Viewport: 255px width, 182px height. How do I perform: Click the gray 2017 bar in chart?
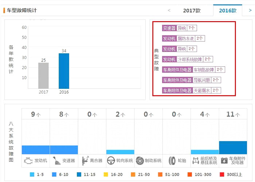[x=43, y=75]
